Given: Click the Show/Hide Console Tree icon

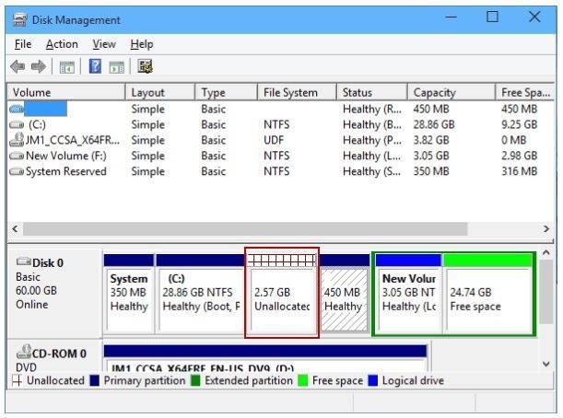Looking at the screenshot, I should (66, 66).
